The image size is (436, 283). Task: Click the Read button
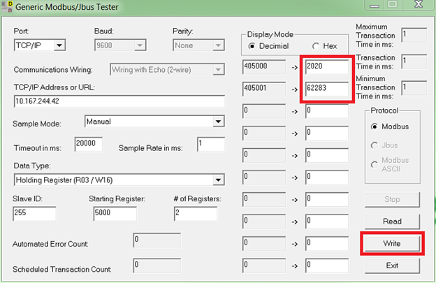click(x=392, y=222)
